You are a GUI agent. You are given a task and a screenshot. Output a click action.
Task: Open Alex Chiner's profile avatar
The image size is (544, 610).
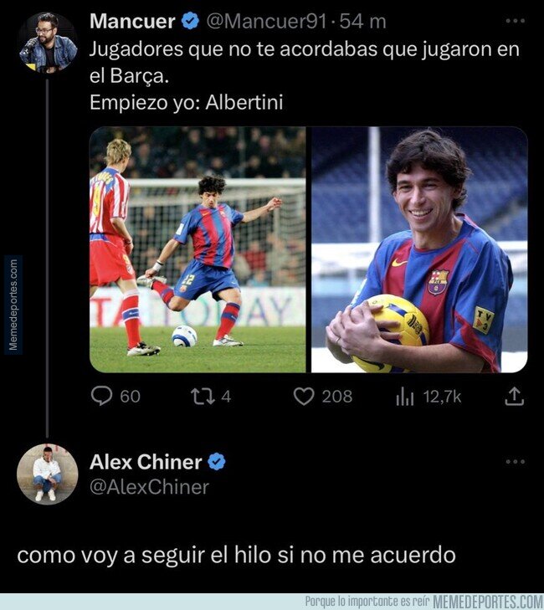point(48,474)
